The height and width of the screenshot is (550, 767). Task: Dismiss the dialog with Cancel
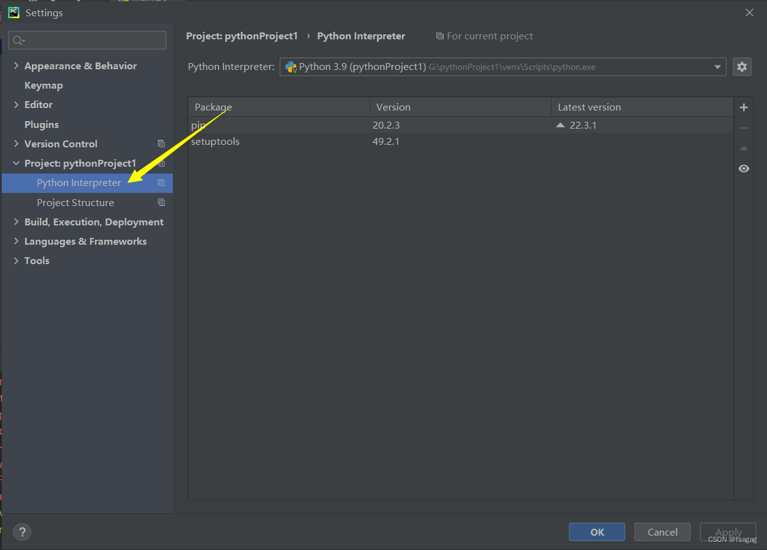click(x=662, y=532)
